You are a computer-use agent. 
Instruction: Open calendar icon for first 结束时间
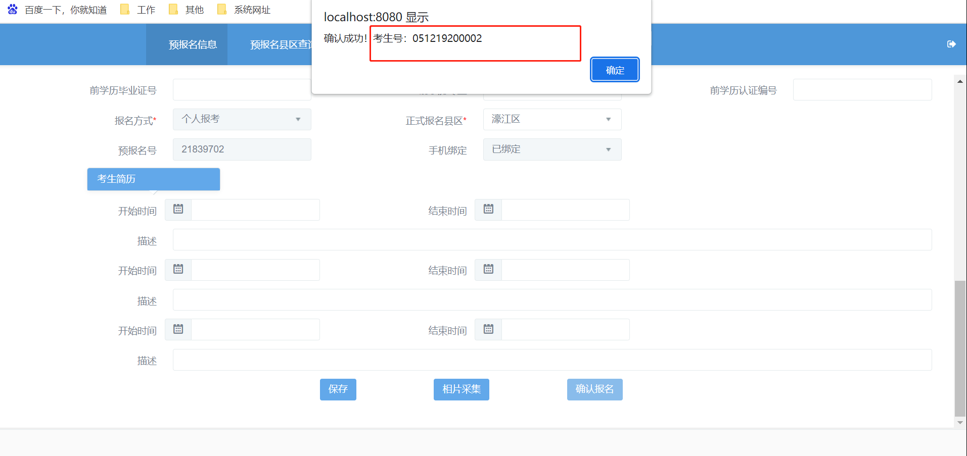[x=488, y=210]
